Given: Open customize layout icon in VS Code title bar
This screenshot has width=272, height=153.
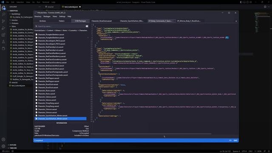Looking at the screenshot, I should point(250,2).
